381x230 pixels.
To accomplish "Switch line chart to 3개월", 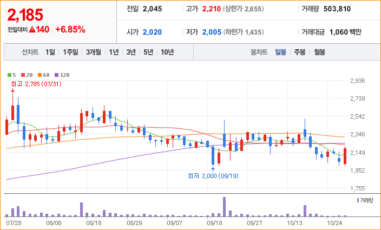I will (x=94, y=52).
